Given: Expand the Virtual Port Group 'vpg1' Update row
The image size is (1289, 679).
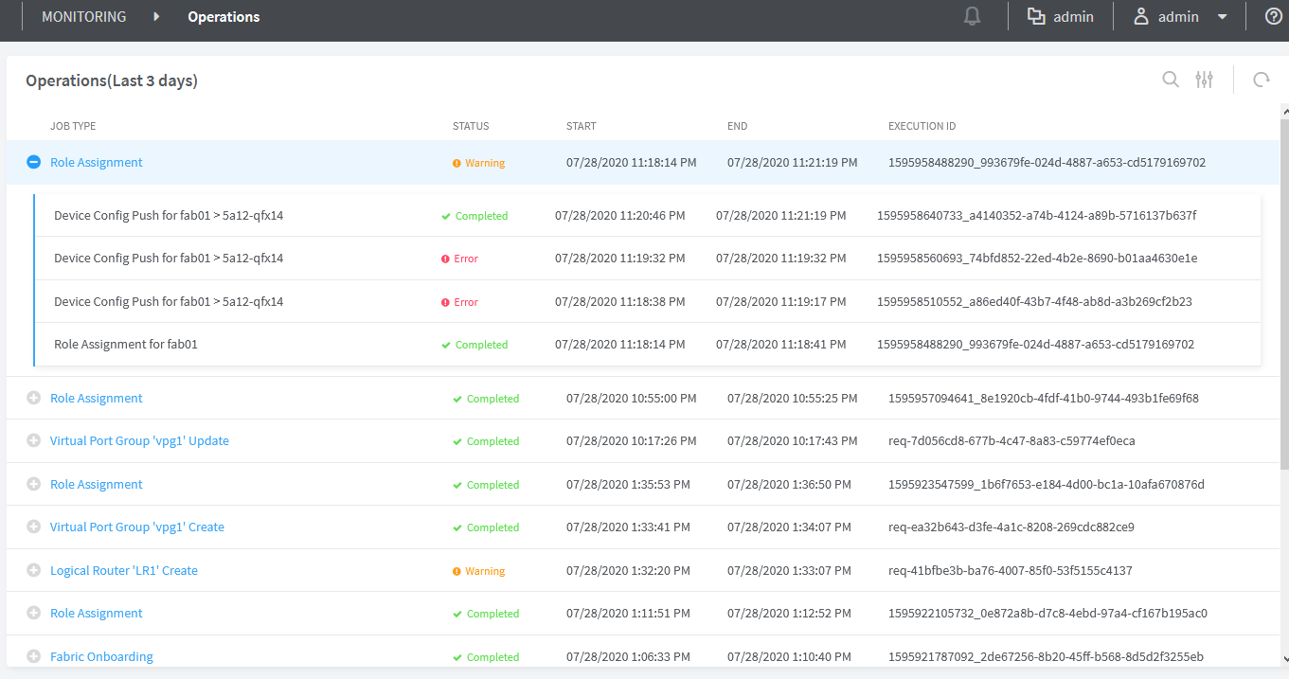Looking at the screenshot, I should 33,441.
